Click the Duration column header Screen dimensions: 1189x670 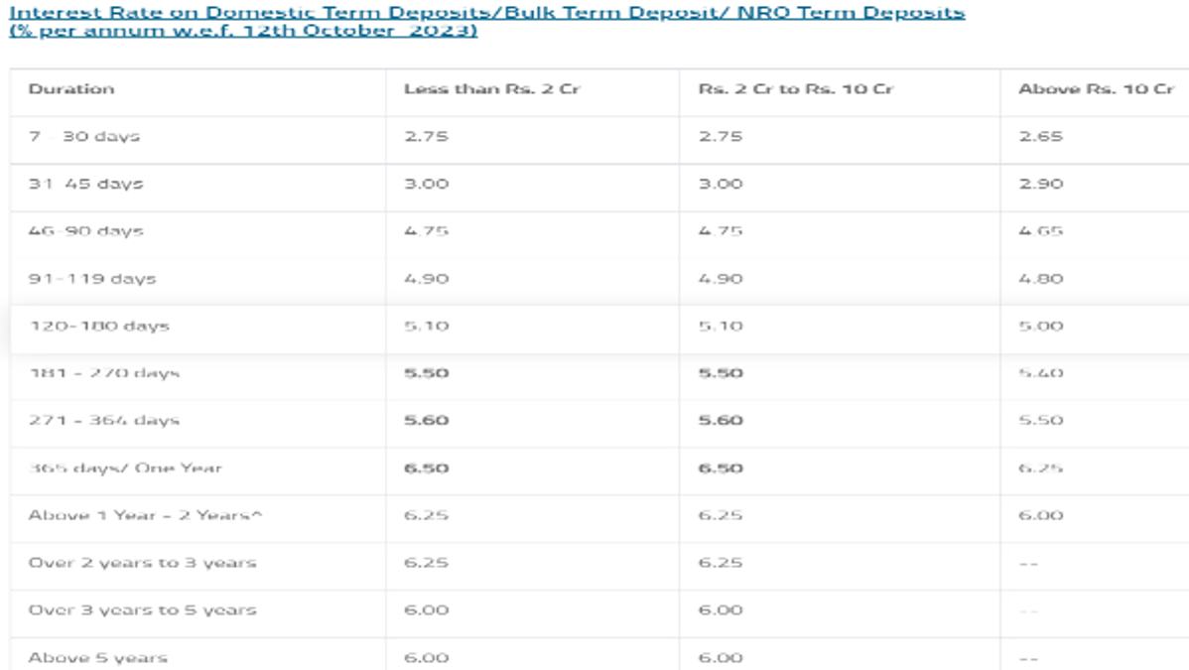71,88
